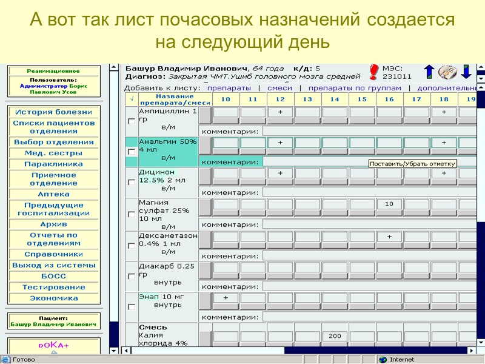Image resolution: width=485 pixels, height=364 pixels.
Task: Tick the checkbox for Ампициллин 1 гр
Action: click(132, 121)
